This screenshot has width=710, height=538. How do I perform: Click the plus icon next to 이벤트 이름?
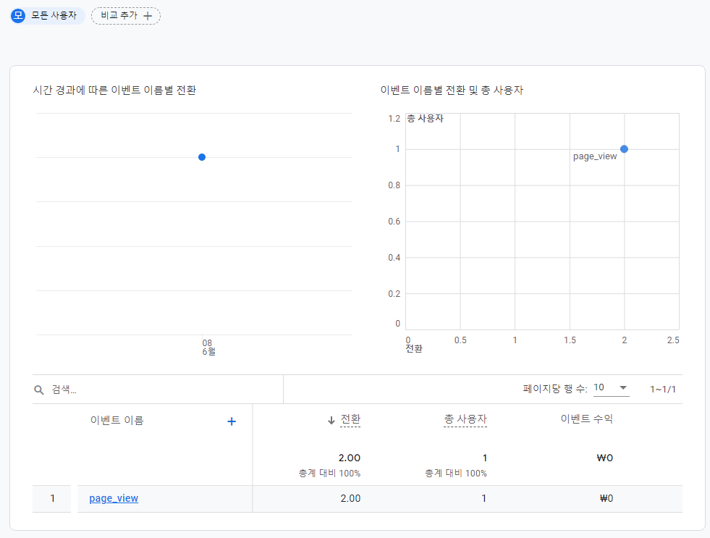coord(232,421)
